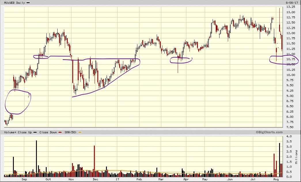Select the black Close Up legend swatch

tap(35, 132)
